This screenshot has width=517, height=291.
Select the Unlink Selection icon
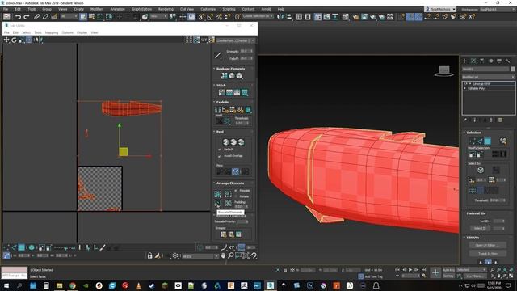[x=45, y=17]
